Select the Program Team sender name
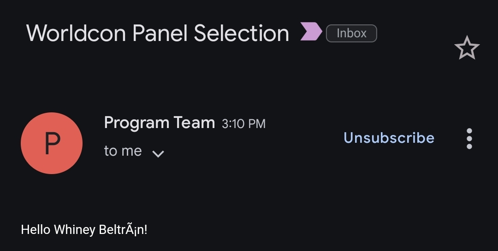The width and height of the screenshot is (498, 251). [159, 123]
